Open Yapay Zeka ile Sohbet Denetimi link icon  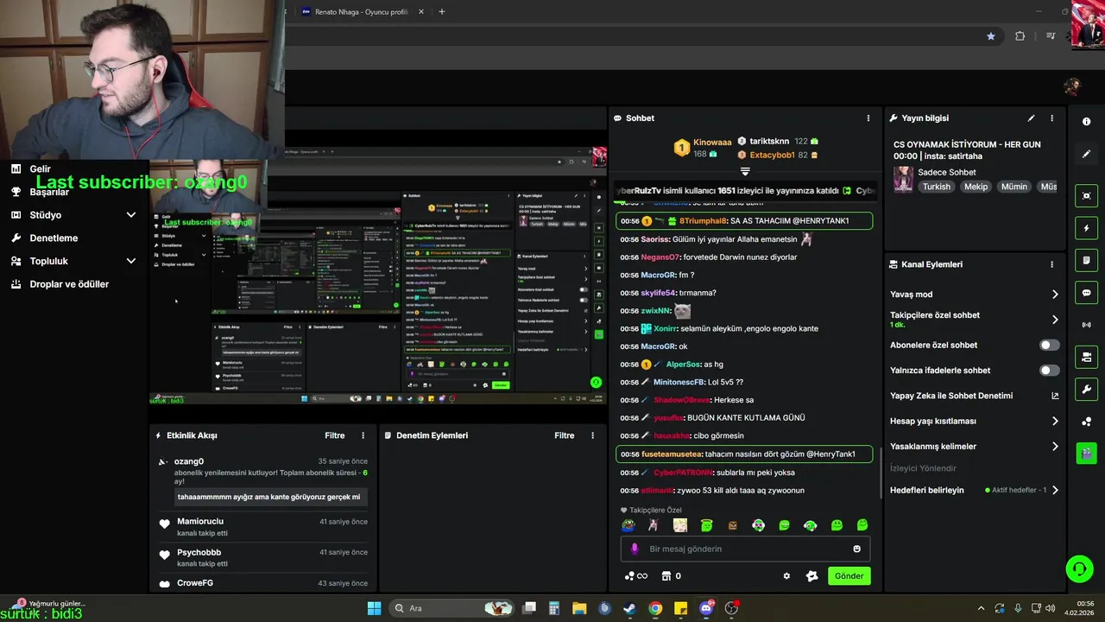(1054, 396)
